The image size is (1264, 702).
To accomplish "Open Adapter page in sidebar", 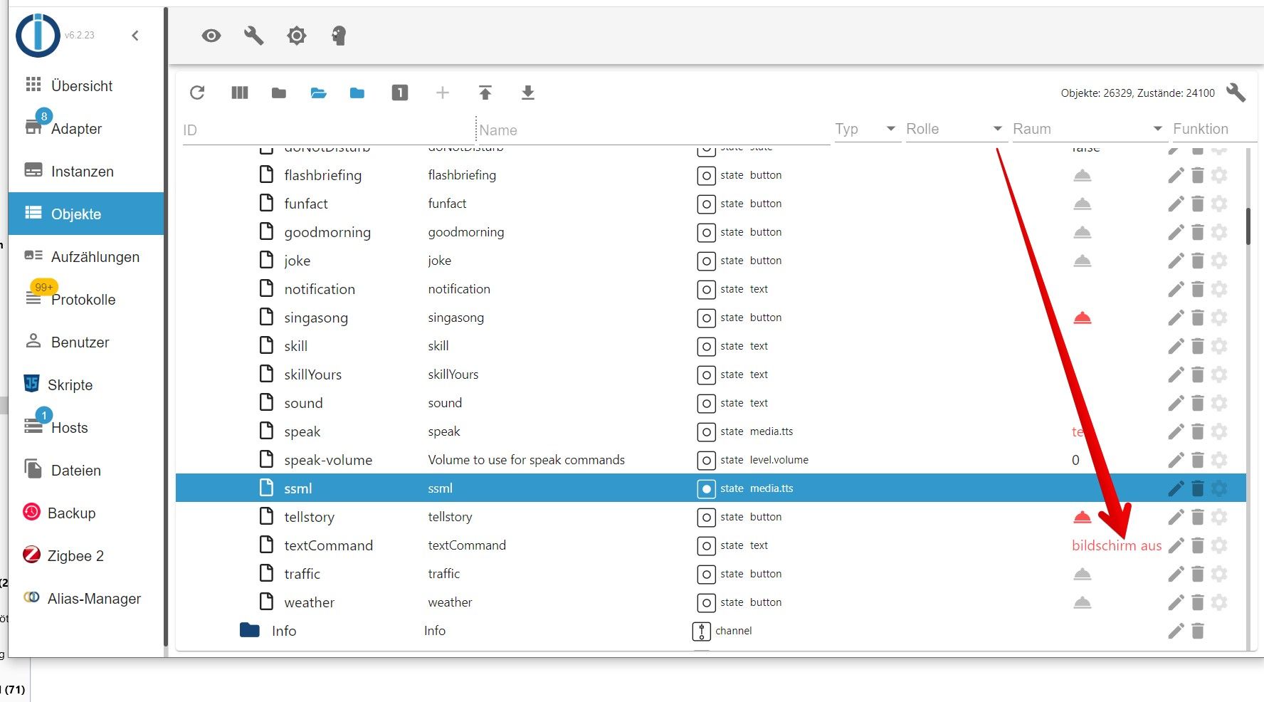I will click(86, 128).
